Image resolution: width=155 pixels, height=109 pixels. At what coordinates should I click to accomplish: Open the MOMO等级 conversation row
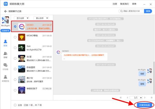click(x=32, y=37)
